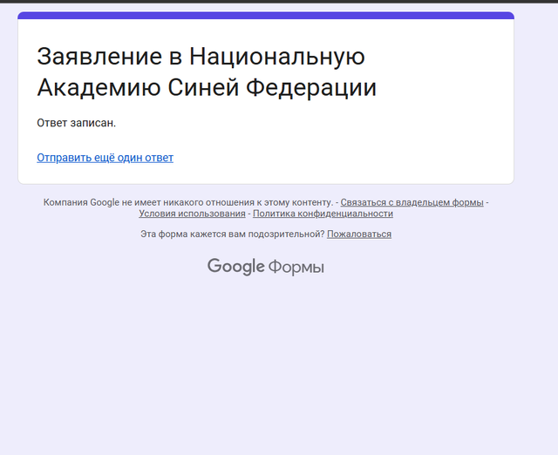The height and width of the screenshot is (455, 558).
Task: Click the form title 'Заявление в Национальную Академию'
Action: tap(207, 71)
